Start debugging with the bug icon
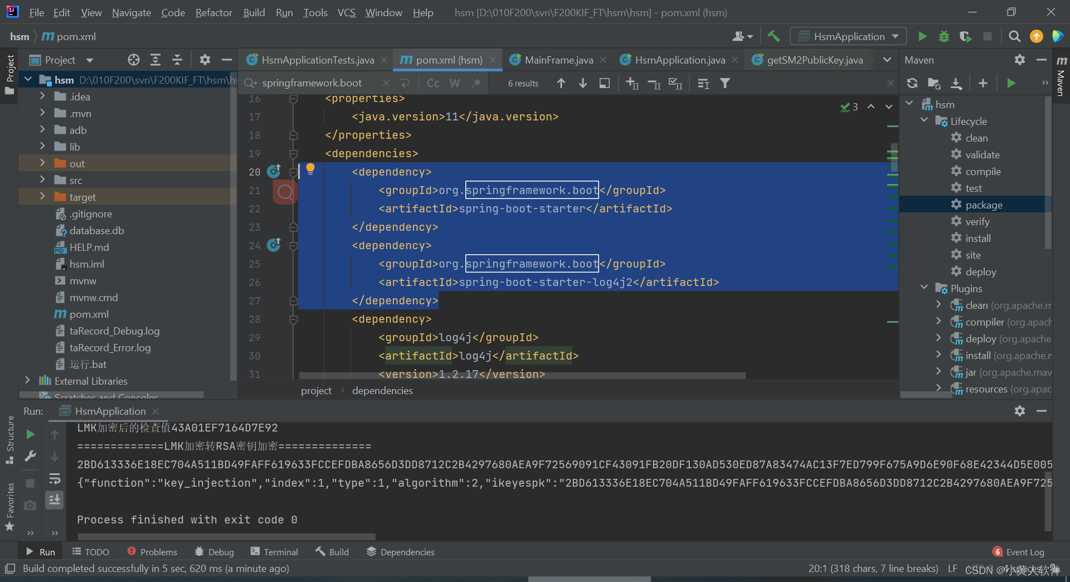 (944, 36)
